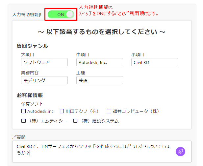This screenshot has height=166, width=203.
Task: Check the 川田テクノ（株） checkbox
Action: coord(62,111)
